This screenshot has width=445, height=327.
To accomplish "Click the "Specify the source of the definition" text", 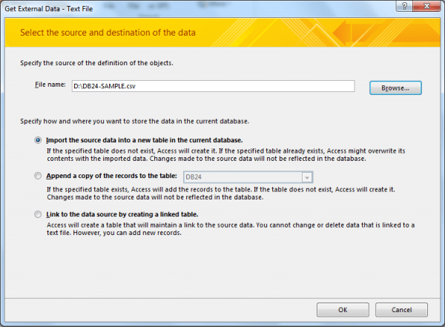I will 97,62.
